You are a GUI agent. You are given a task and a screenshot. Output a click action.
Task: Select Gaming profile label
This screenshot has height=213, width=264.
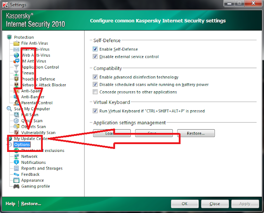click(x=35, y=186)
